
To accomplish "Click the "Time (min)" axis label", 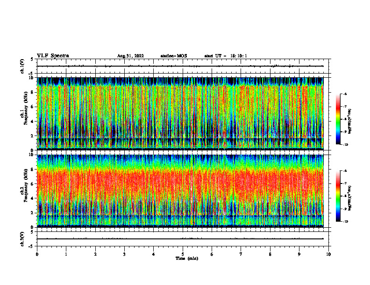I will tap(187, 258).
